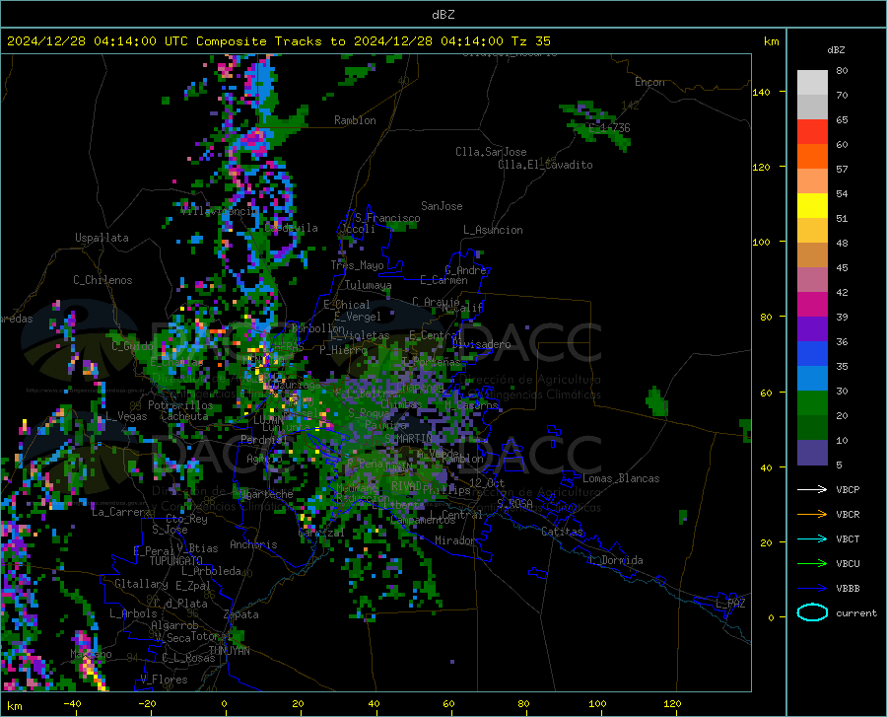The height and width of the screenshot is (717, 887).
Task: Pick the light blue swatch between 35 and 30
Action: [x=812, y=379]
